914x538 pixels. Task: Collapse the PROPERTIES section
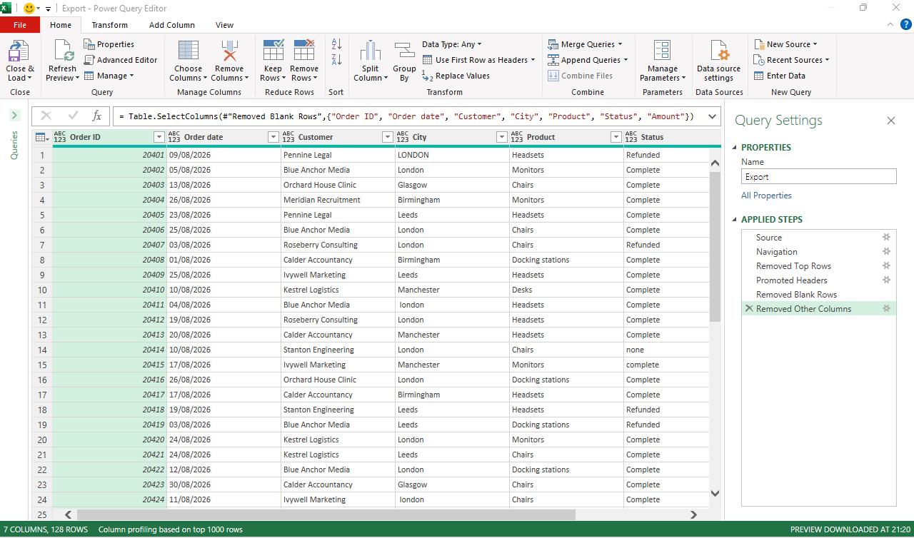pos(735,148)
